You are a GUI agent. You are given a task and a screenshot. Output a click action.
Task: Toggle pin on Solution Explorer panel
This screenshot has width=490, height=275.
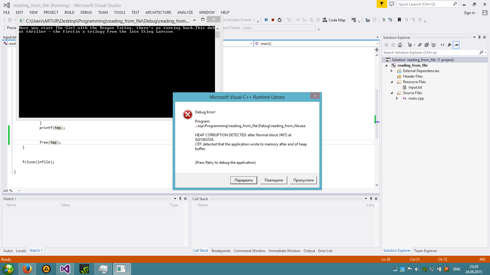coord(479,37)
